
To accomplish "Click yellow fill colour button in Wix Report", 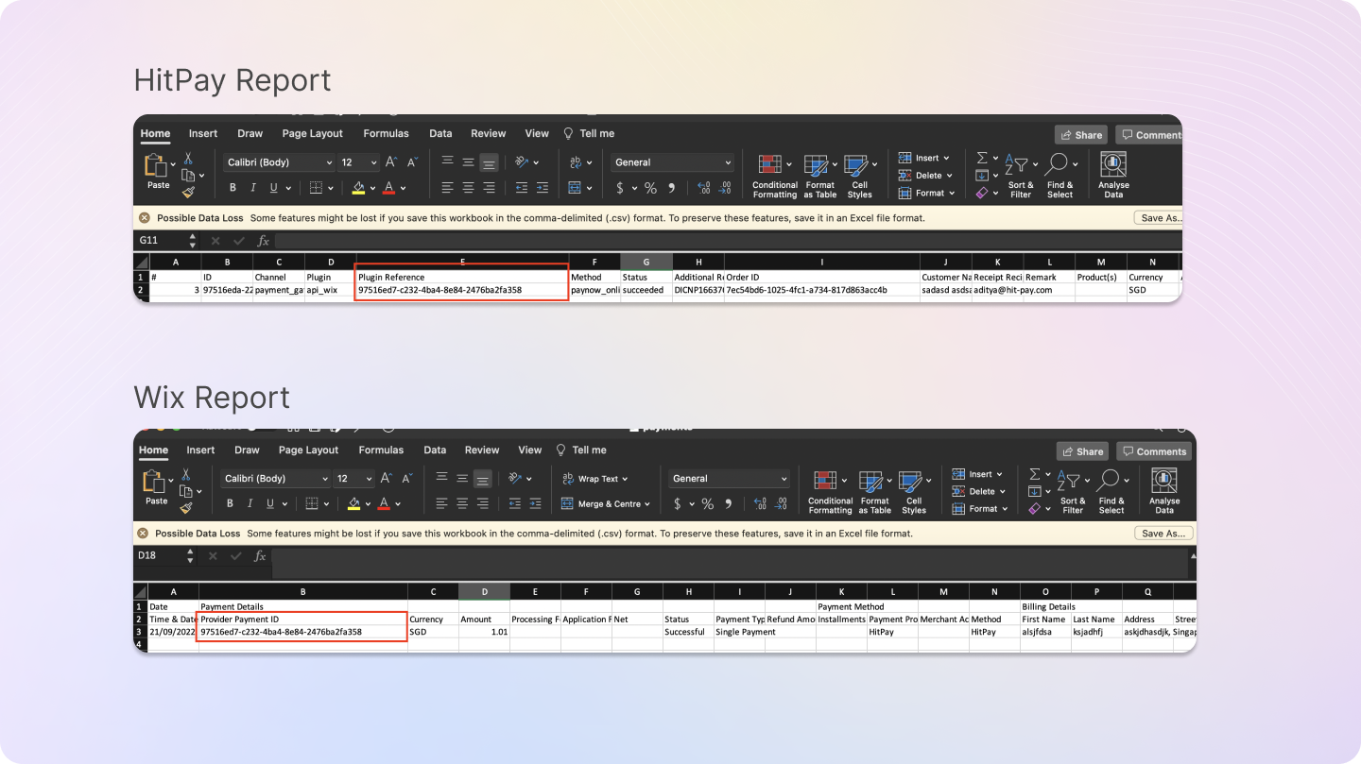I will 354,504.
